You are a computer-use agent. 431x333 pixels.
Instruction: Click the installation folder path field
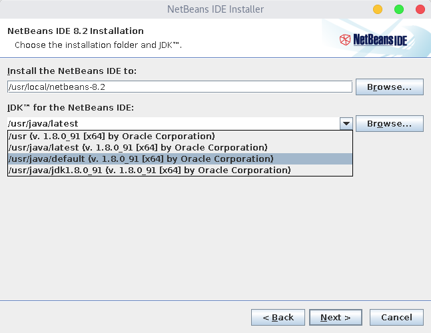coord(180,87)
